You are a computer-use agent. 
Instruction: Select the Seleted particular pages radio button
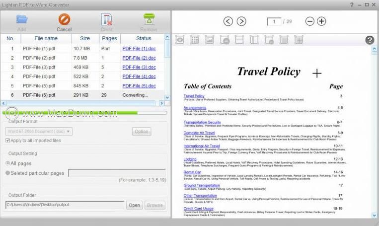pos(8,173)
